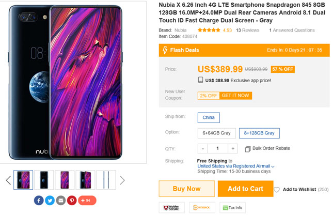
Task: Show previous product thumbnails with left arrow
Action: [8, 180]
